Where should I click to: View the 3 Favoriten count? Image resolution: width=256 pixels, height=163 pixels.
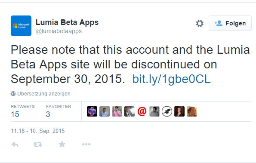(48, 114)
